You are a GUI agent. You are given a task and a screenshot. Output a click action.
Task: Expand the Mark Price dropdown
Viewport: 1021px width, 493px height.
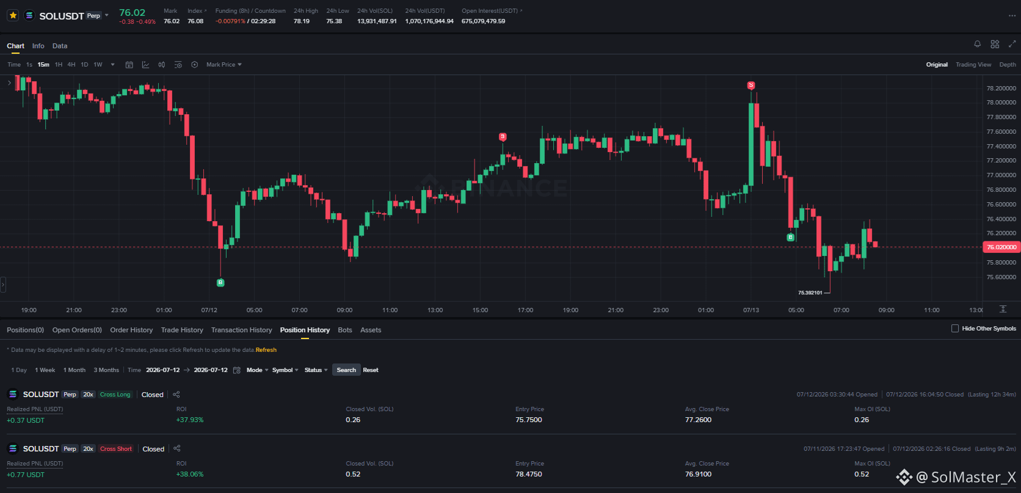[x=224, y=65]
